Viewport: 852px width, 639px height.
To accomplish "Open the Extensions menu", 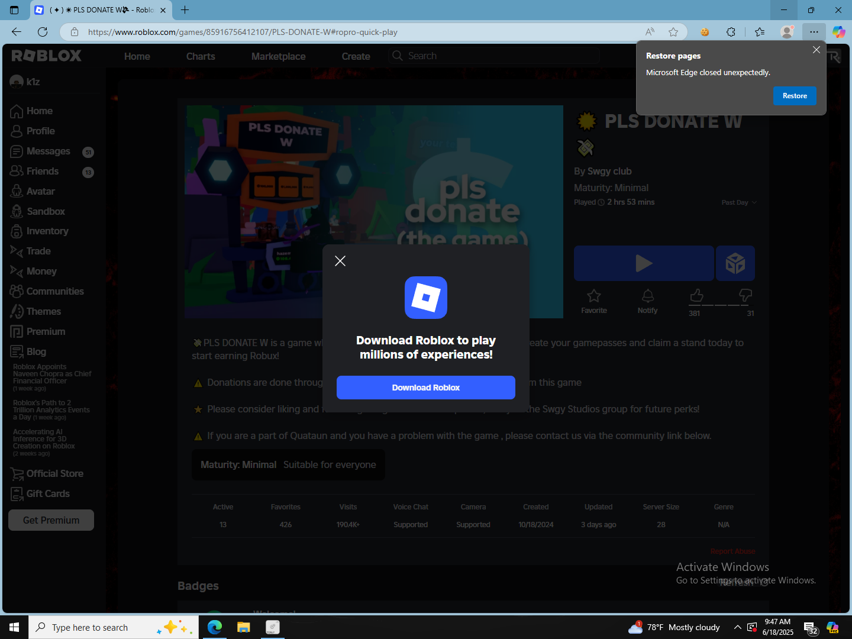I will [731, 32].
